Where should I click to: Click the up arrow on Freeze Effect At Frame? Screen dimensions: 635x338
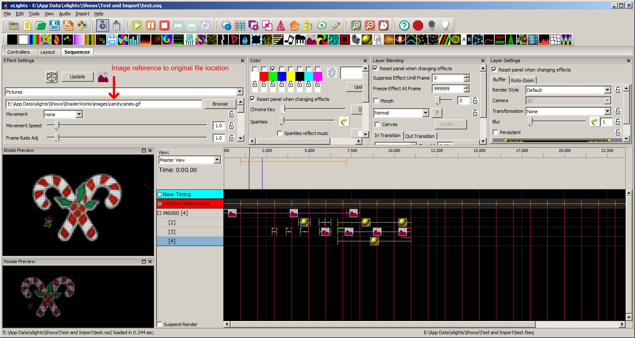click(x=467, y=87)
